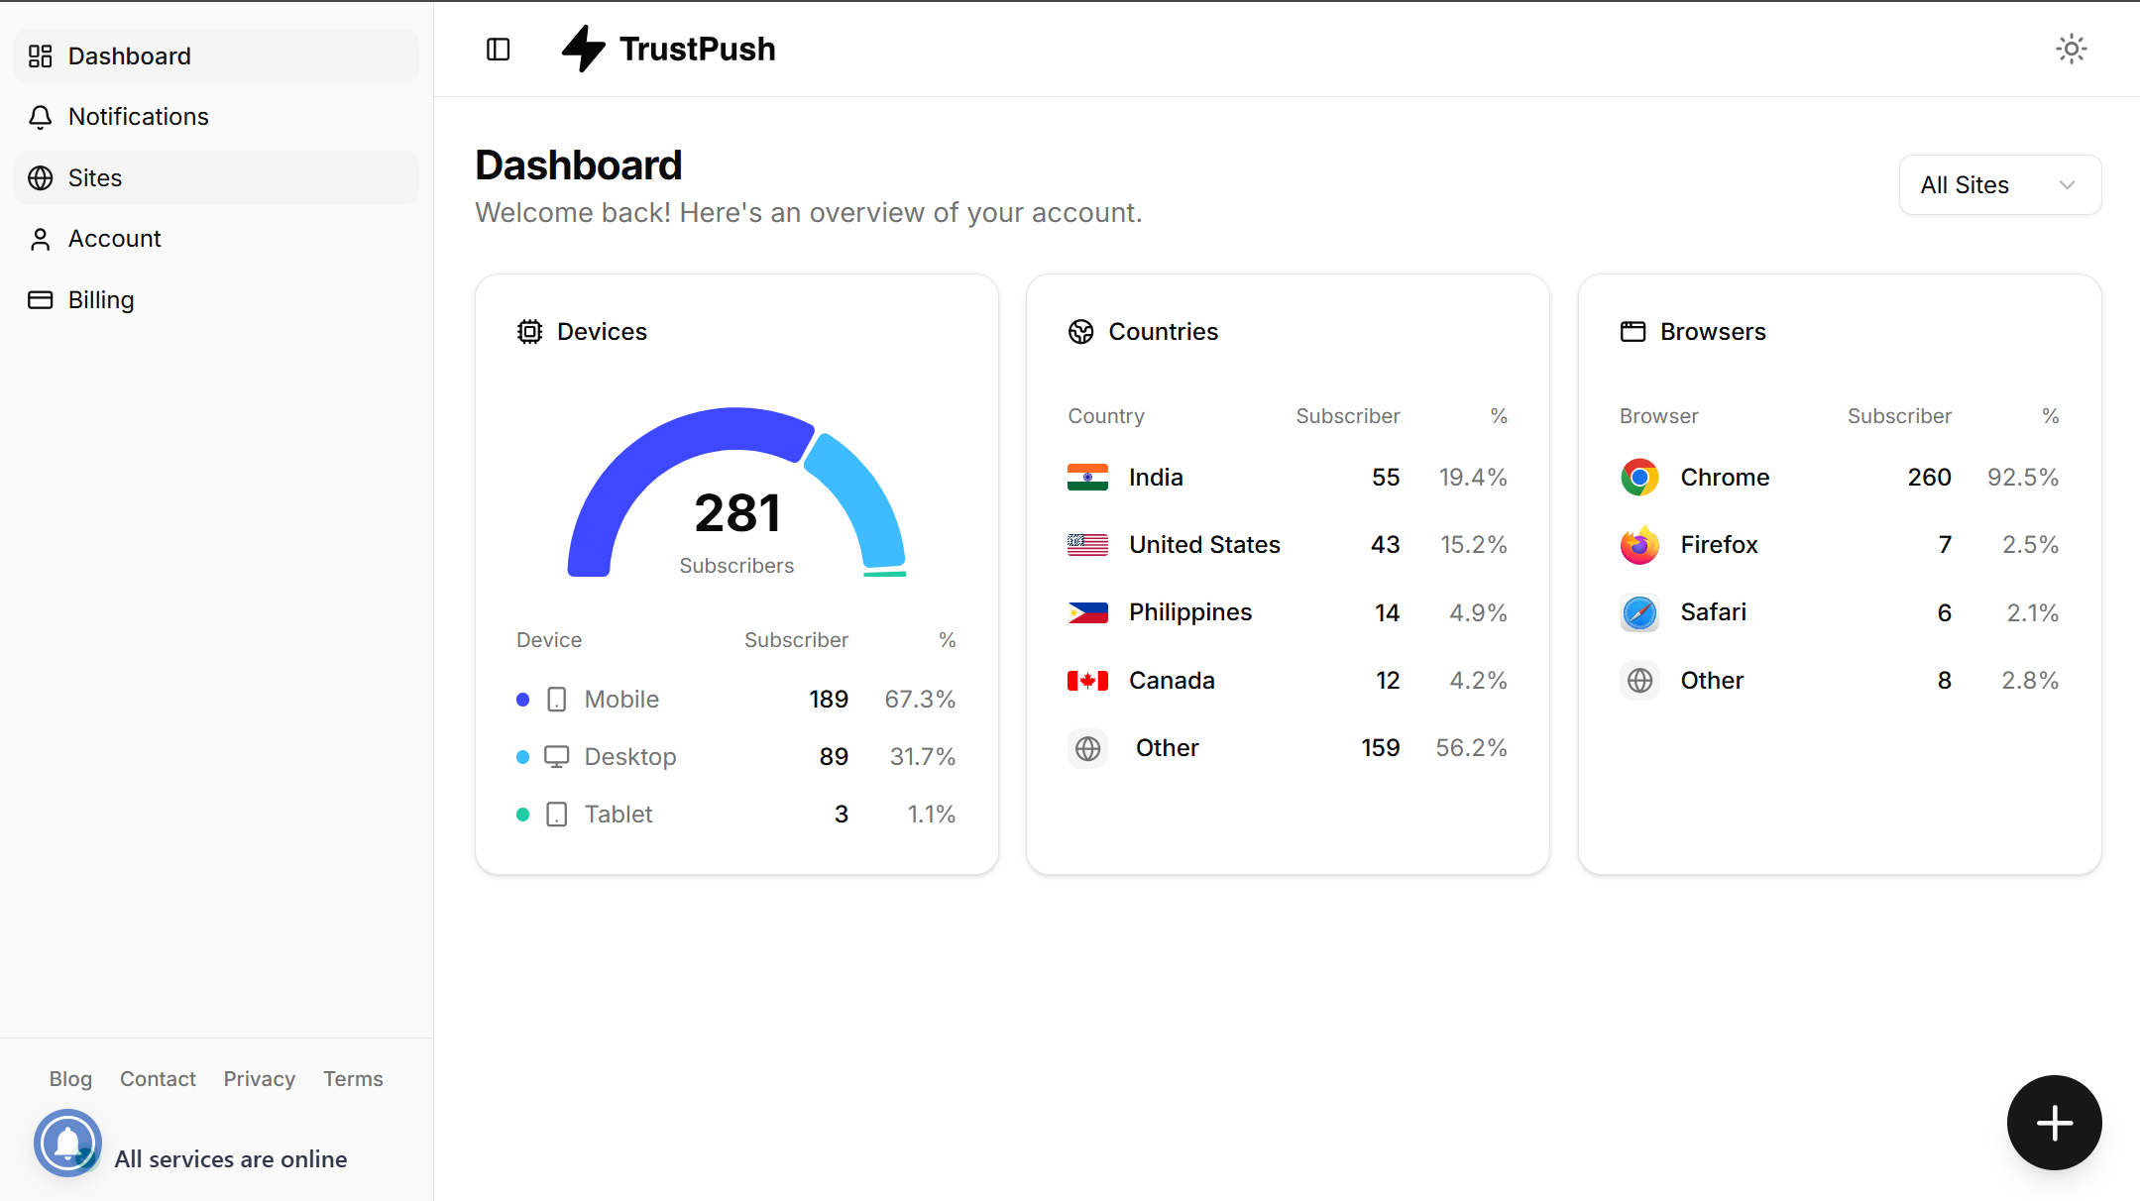Toggle the sidebar collapse icon

point(498,50)
